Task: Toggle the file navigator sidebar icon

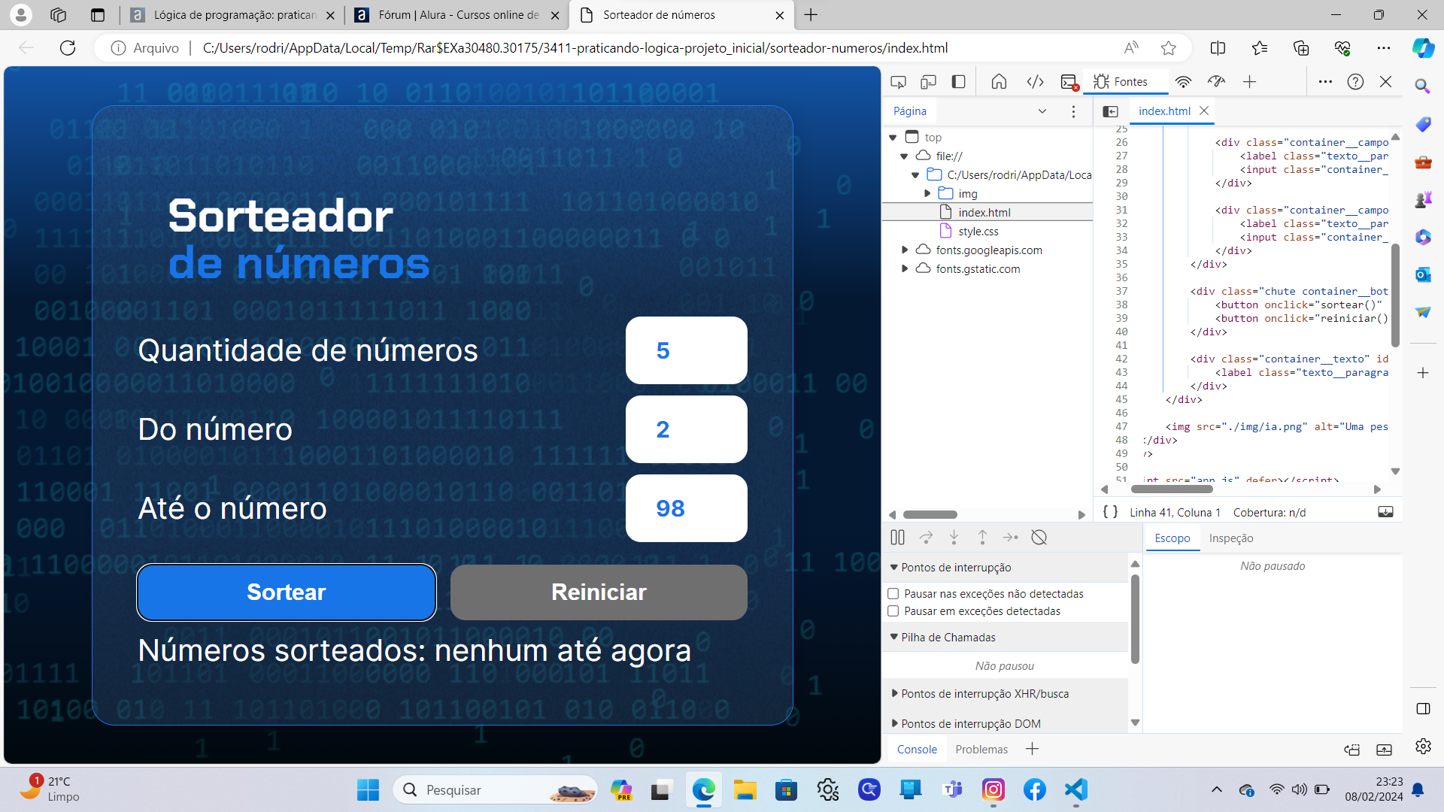Action: (x=1110, y=111)
